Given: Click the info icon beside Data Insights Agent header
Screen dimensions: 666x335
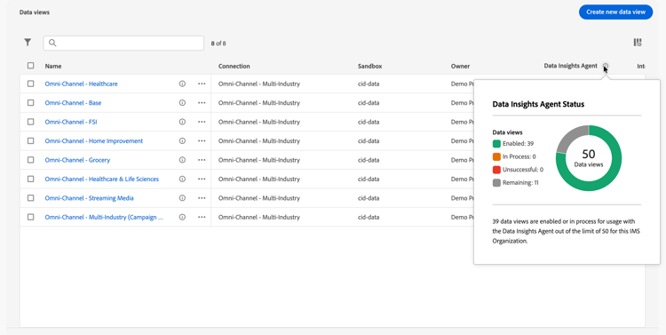Looking at the screenshot, I should click(x=606, y=66).
